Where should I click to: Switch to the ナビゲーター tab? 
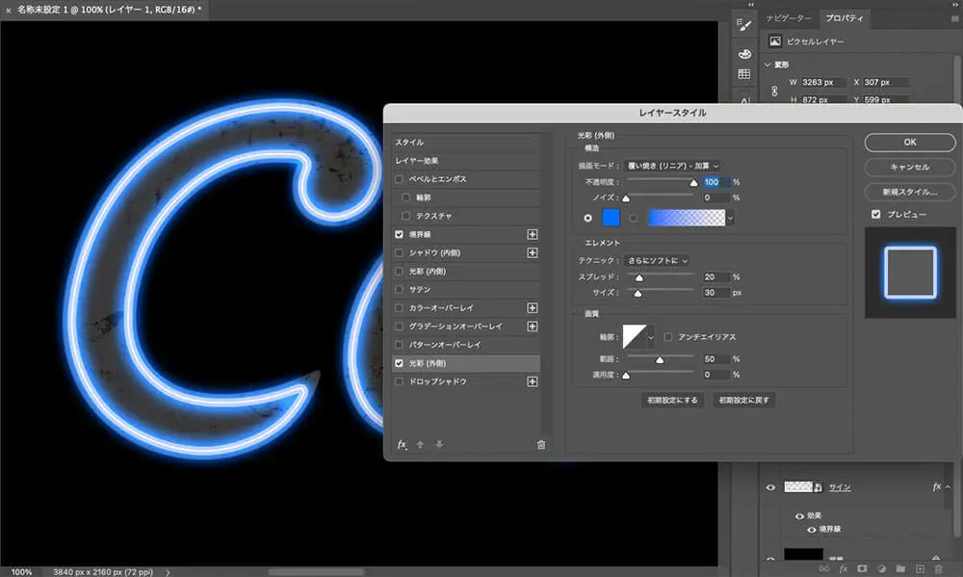[789, 18]
